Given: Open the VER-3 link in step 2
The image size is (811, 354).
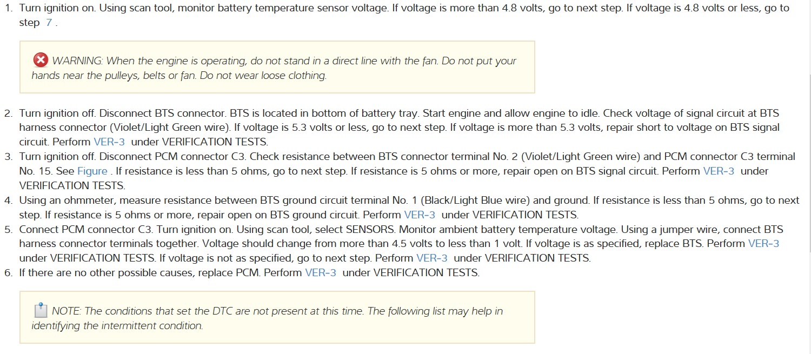Looking at the screenshot, I should (110, 142).
